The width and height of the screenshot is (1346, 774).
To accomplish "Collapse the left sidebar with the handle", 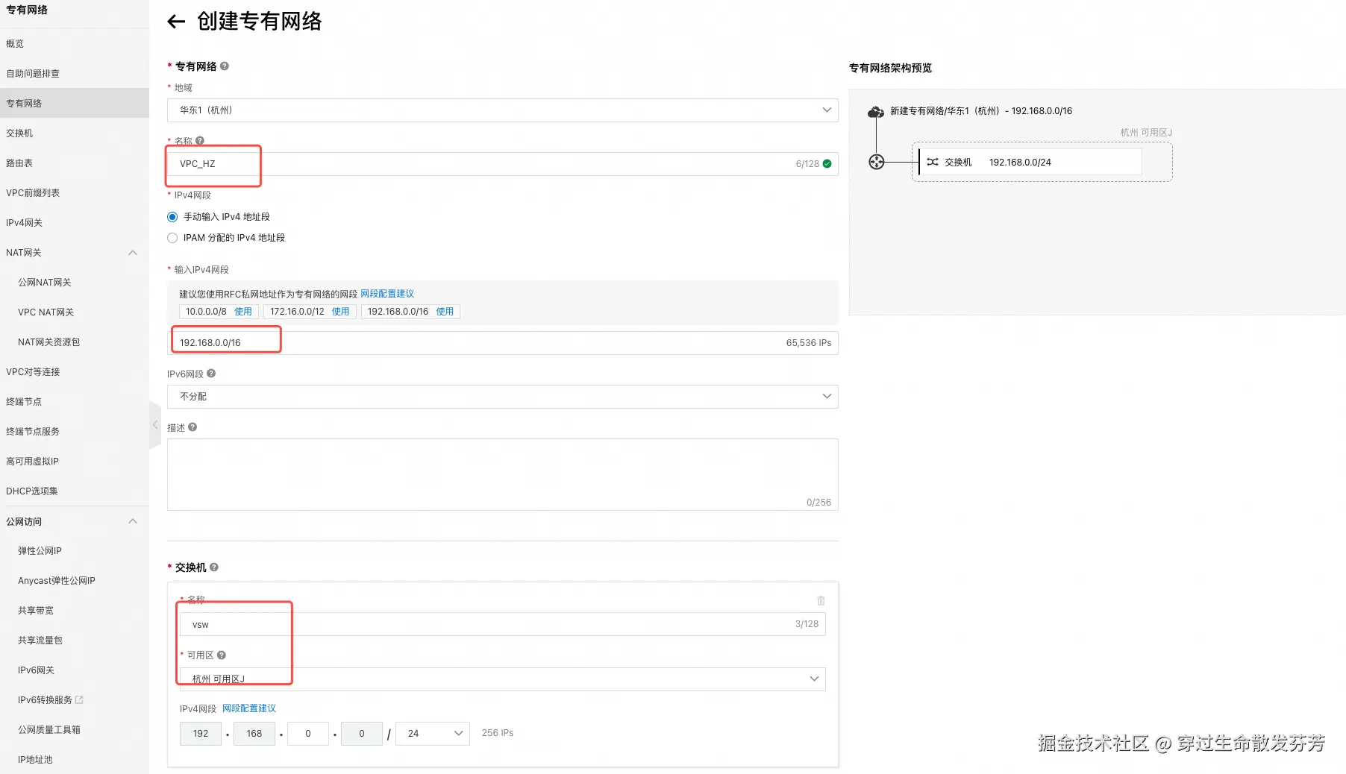I will click(155, 425).
